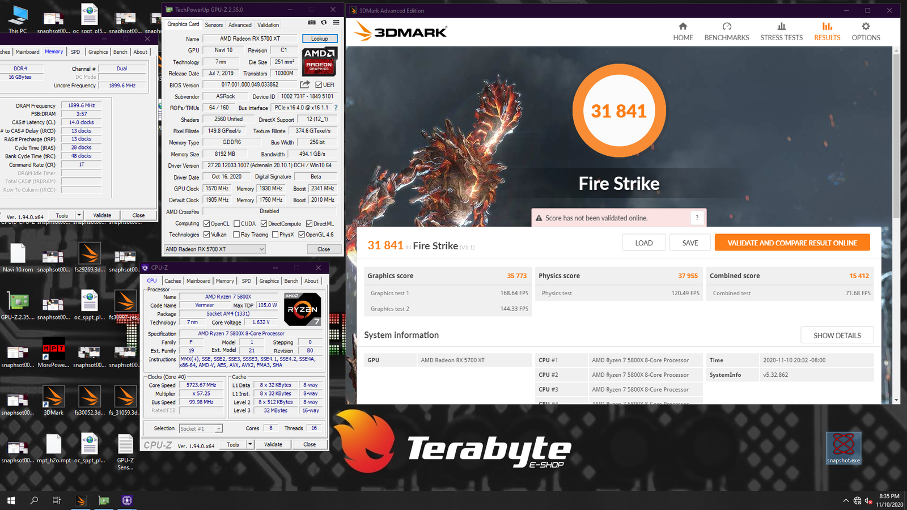
Task: Click the GPU-Z screenshot camera icon
Action: click(x=311, y=23)
